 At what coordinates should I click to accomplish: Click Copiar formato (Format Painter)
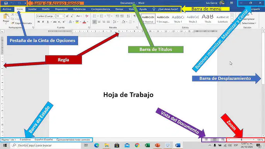click(22, 23)
